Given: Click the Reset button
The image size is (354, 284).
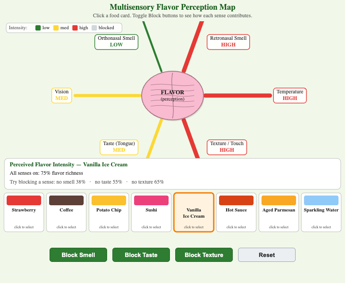Looking at the screenshot, I should pos(267,255).
